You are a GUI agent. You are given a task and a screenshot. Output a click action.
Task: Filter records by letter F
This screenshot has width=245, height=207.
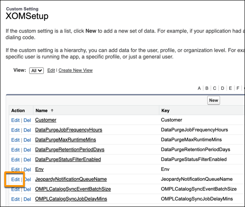tap(238, 88)
